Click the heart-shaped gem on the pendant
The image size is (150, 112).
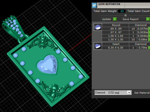47,64
